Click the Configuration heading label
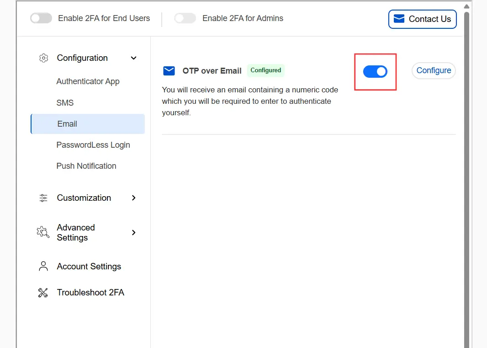 (x=82, y=58)
